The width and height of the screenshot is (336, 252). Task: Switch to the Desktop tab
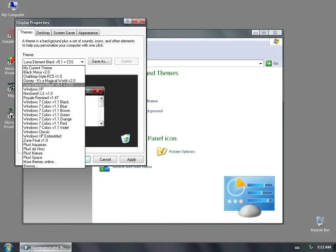pyautogui.click(x=43, y=33)
